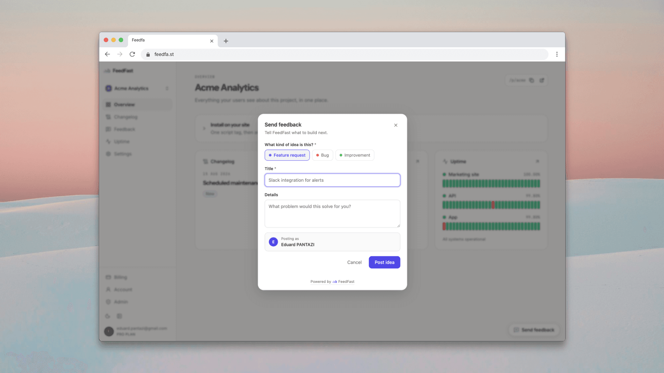The image size is (664, 373).
Task: Pick the Improvement idea type
Action: tap(354, 155)
